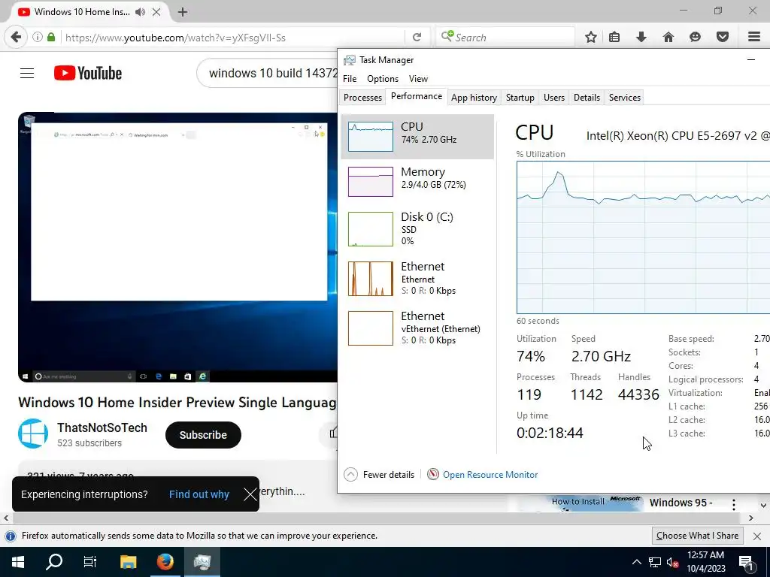
Task: Open a new Firefox tab with plus
Action: coord(183,12)
